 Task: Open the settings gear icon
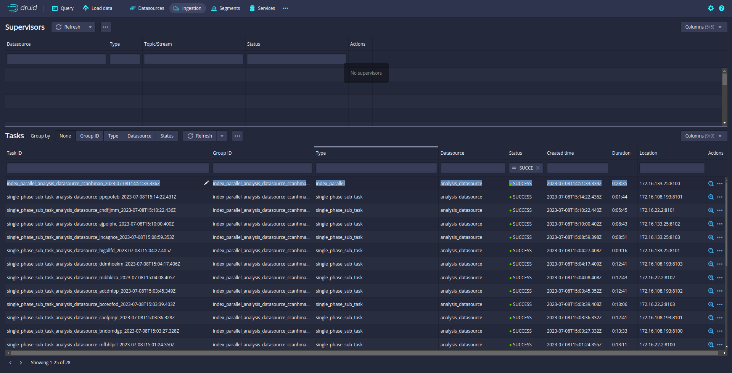(711, 8)
